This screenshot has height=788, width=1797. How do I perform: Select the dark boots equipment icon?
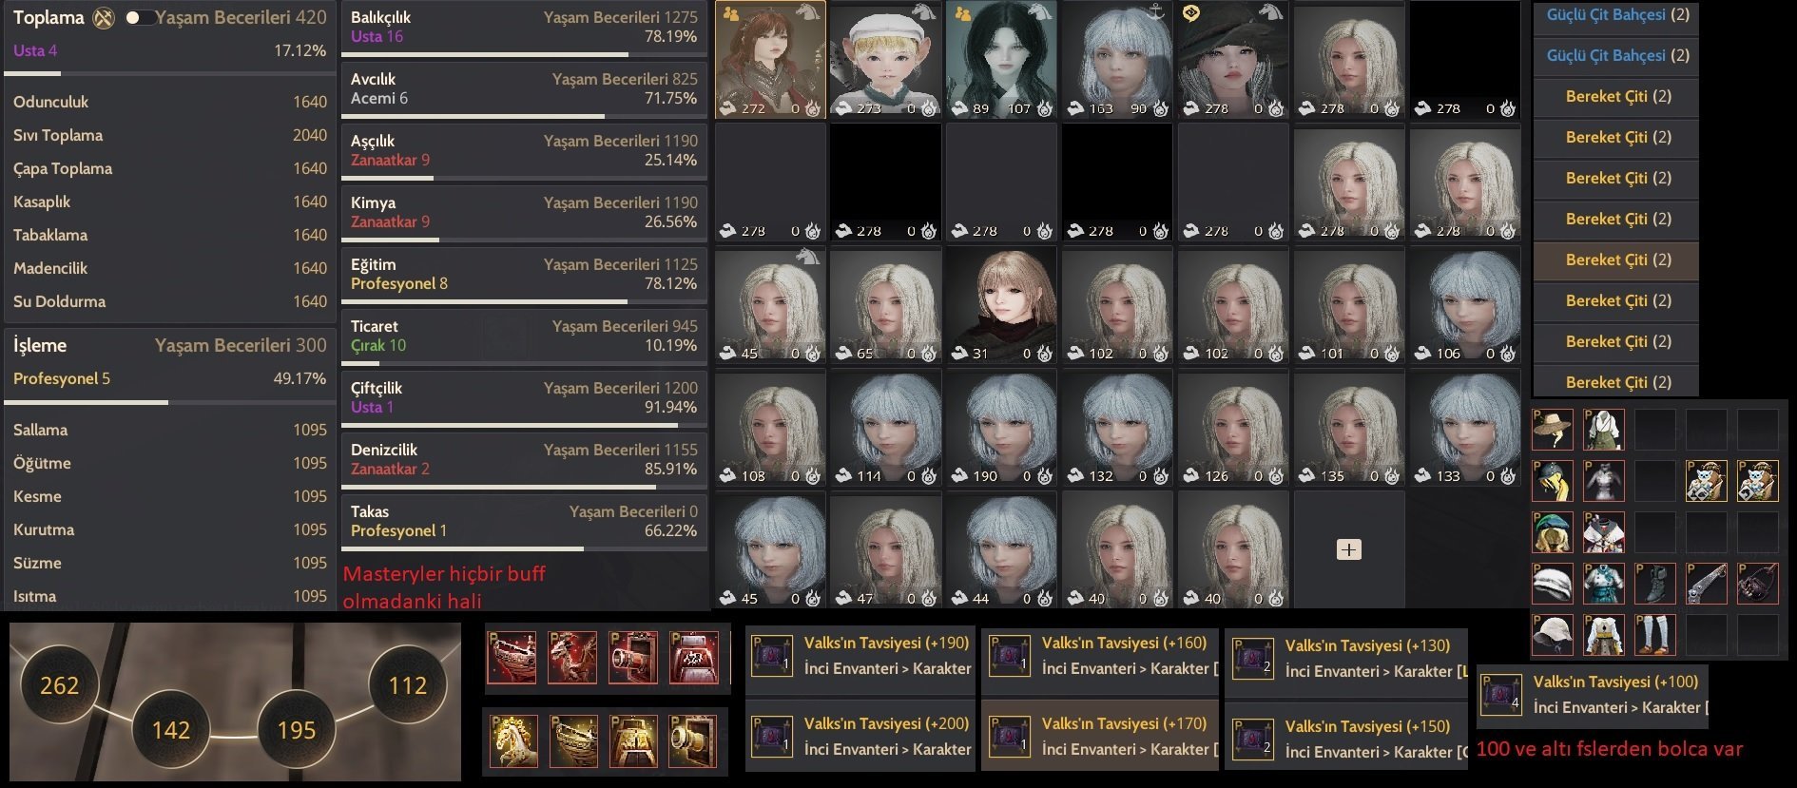pos(1654,584)
